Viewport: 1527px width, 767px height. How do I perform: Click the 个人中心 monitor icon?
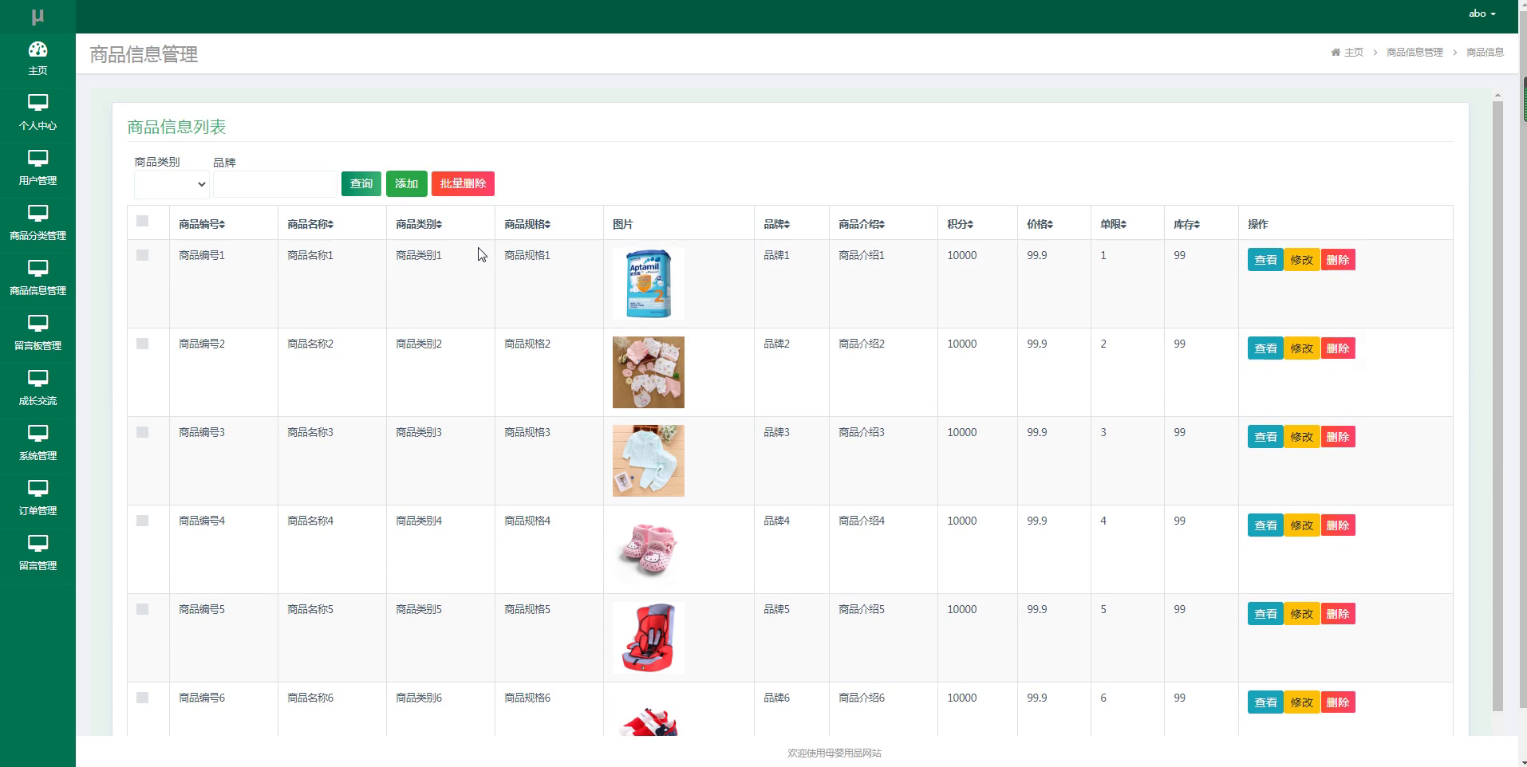37,103
